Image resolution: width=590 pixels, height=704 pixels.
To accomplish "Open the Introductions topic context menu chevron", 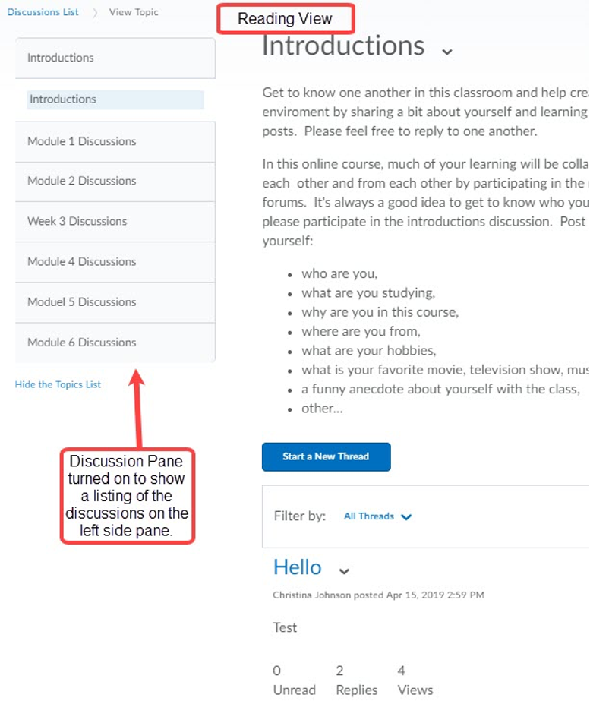I will tap(447, 52).
